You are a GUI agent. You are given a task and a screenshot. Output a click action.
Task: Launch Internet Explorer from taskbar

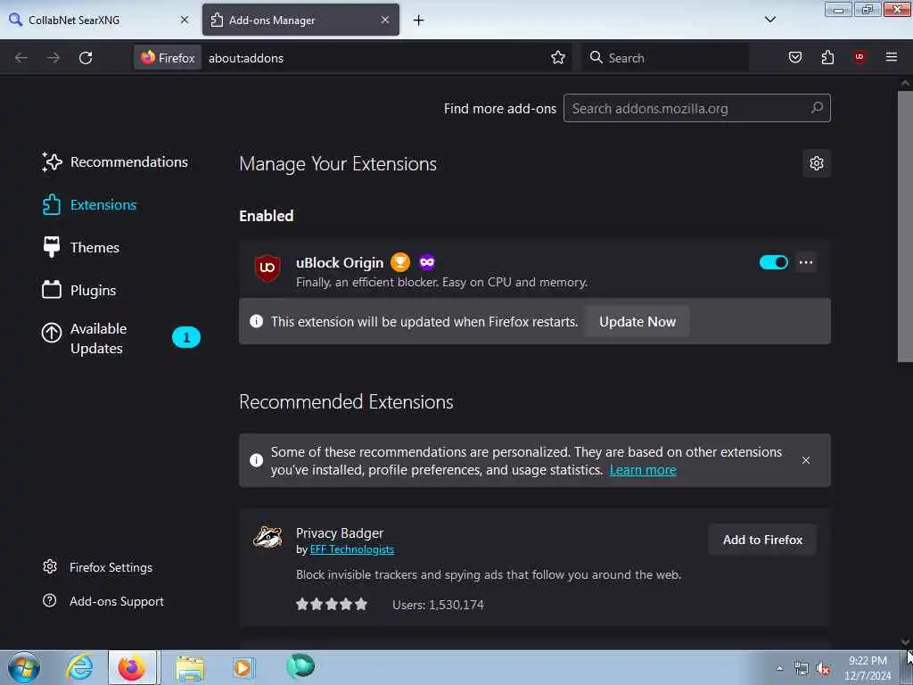coord(79,667)
